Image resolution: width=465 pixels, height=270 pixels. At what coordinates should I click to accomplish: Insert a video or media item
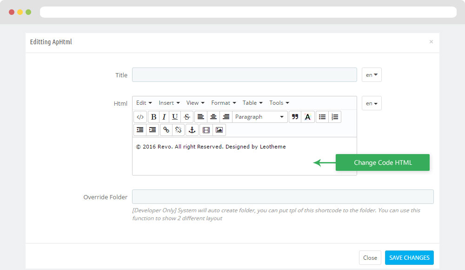pos(206,130)
